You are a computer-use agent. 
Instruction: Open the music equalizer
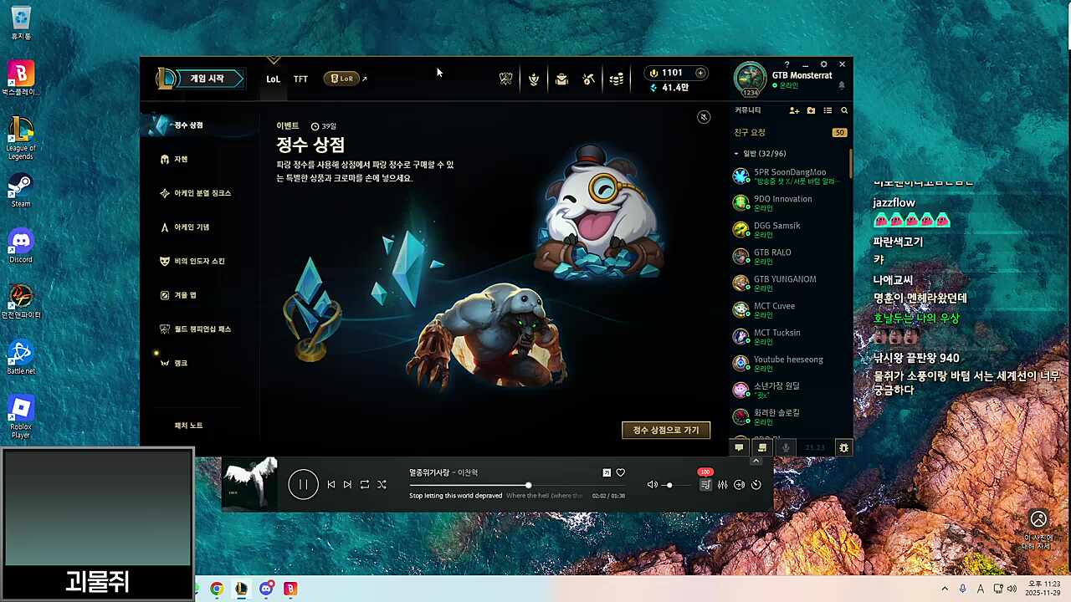(723, 485)
